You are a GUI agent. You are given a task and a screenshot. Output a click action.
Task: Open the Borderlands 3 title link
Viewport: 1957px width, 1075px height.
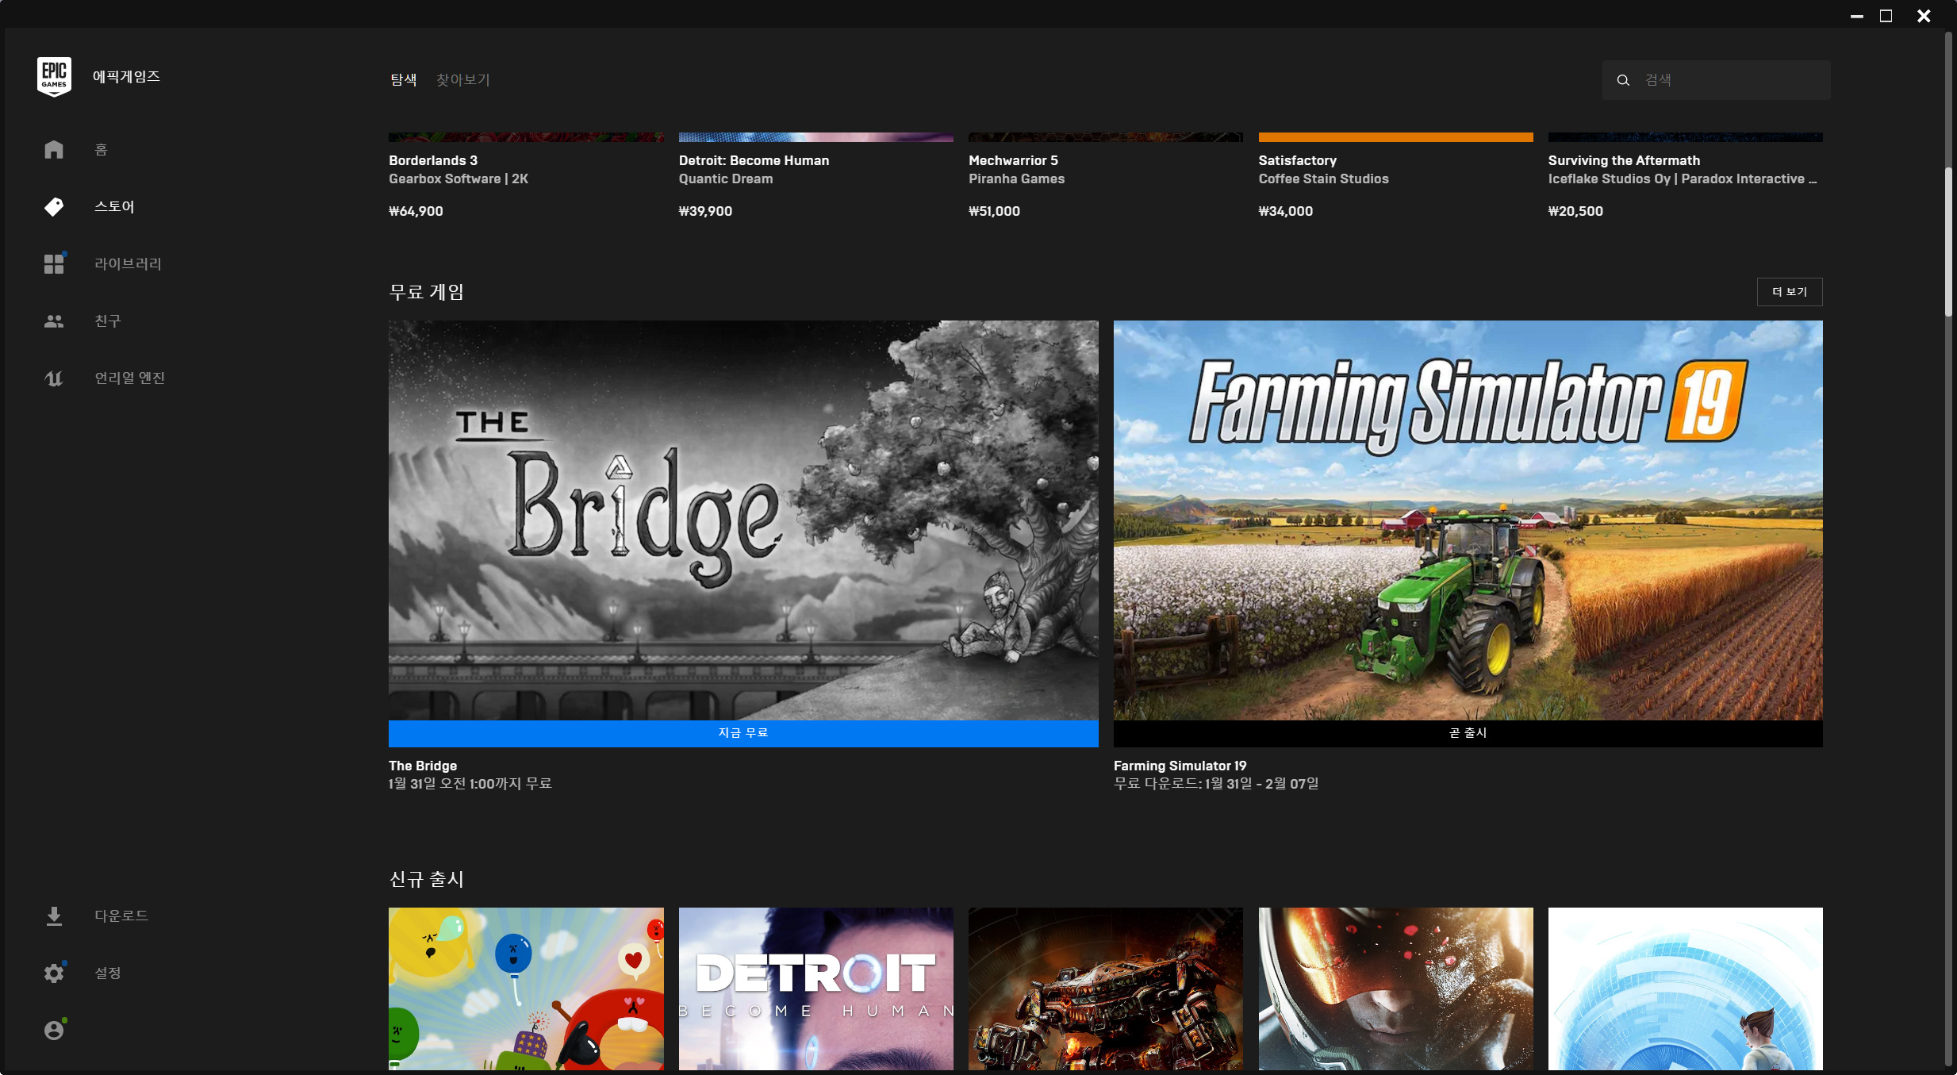pos(433,160)
